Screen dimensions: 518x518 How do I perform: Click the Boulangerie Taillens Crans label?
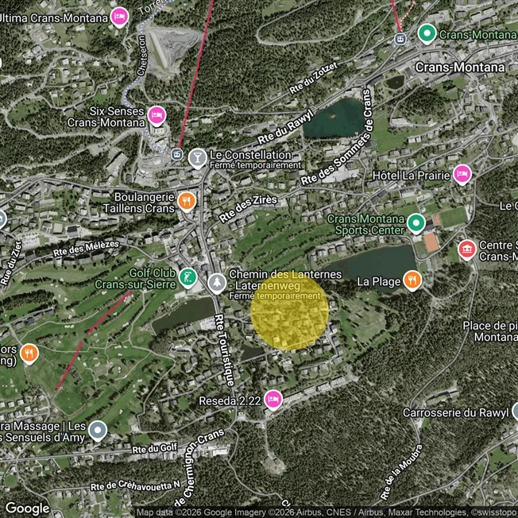(139, 203)
